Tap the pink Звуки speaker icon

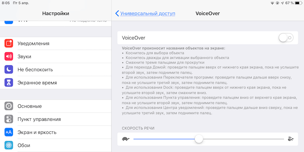click(x=9, y=56)
